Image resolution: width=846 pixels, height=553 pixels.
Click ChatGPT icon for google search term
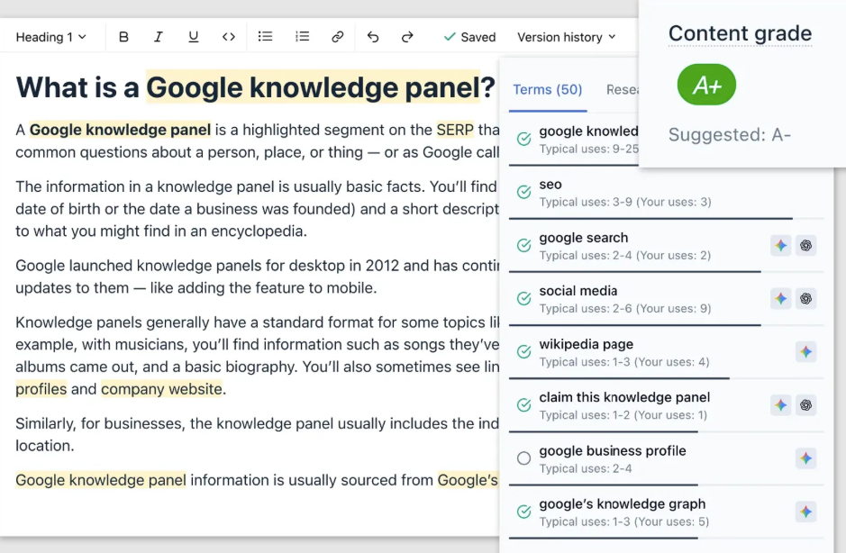coord(805,246)
